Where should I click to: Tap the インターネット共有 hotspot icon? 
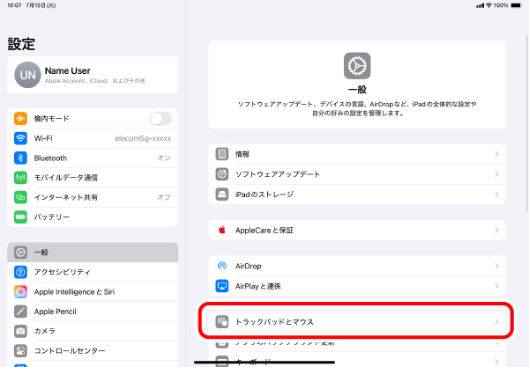coord(21,197)
